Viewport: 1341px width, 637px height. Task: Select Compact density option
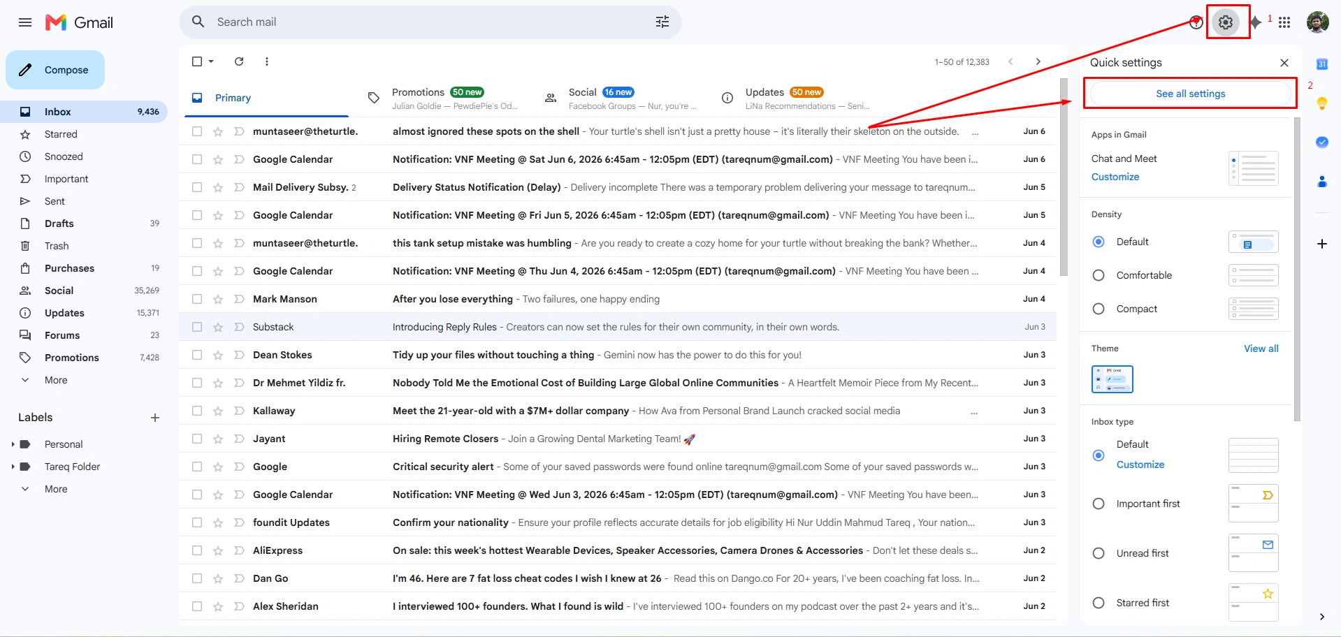pyautogui.click(x=1099, y=309)
